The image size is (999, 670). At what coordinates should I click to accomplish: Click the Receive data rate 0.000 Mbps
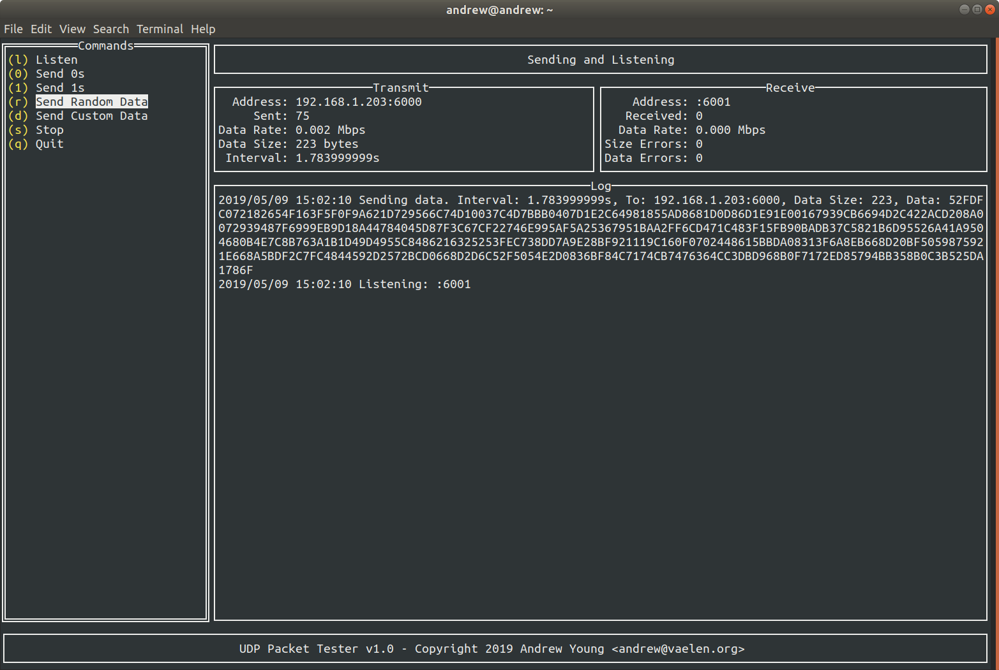(730, 129)
